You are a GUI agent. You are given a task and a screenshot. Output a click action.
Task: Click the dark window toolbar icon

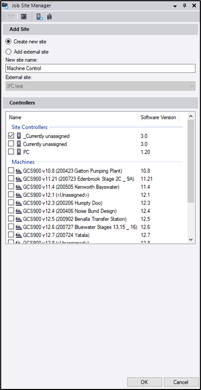pyautogui.click(x=24, y=17)
